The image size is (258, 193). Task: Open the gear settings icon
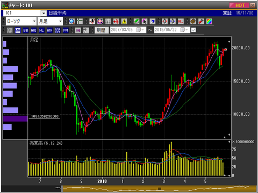(193, 21)
